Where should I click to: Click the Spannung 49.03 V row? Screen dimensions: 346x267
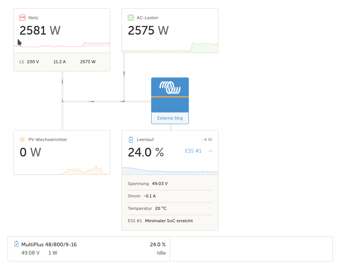click(x=170, y=184)
